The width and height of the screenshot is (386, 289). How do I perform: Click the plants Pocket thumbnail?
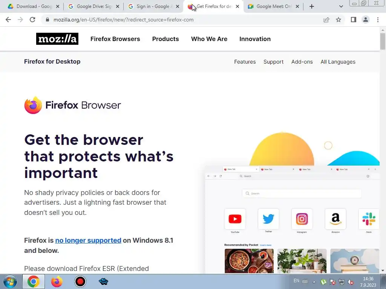click(302, 261)
